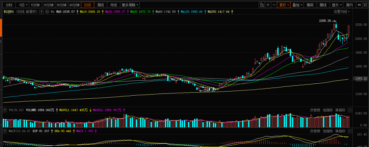369x147 pixels.
Task: Toggle 画线 drawing tools
Action: (323, 5)
